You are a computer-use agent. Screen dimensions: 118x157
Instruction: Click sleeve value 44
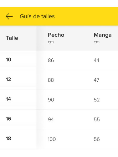point(96,60)
